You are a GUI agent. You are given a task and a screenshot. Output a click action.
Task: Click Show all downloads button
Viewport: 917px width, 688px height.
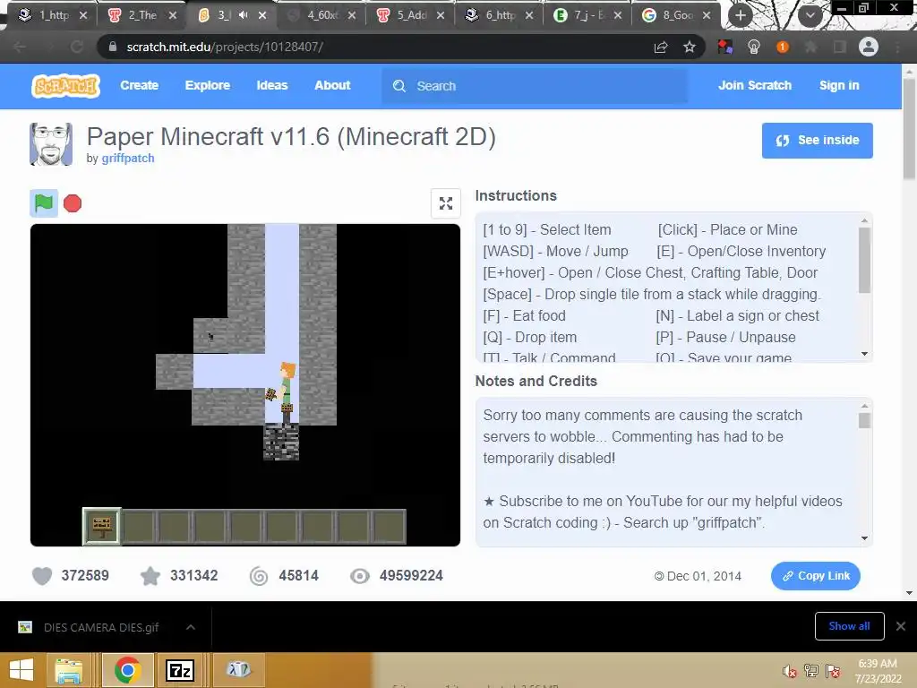pyautogui.click(x=849, y=626)
